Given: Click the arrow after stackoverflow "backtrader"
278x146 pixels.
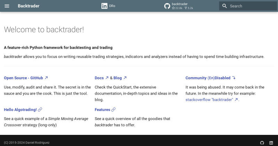Looking at the screenshot, I should pyautogui.click(x=236, y=100).
